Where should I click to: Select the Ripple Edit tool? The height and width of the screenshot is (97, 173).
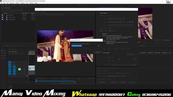coord(2,53)
